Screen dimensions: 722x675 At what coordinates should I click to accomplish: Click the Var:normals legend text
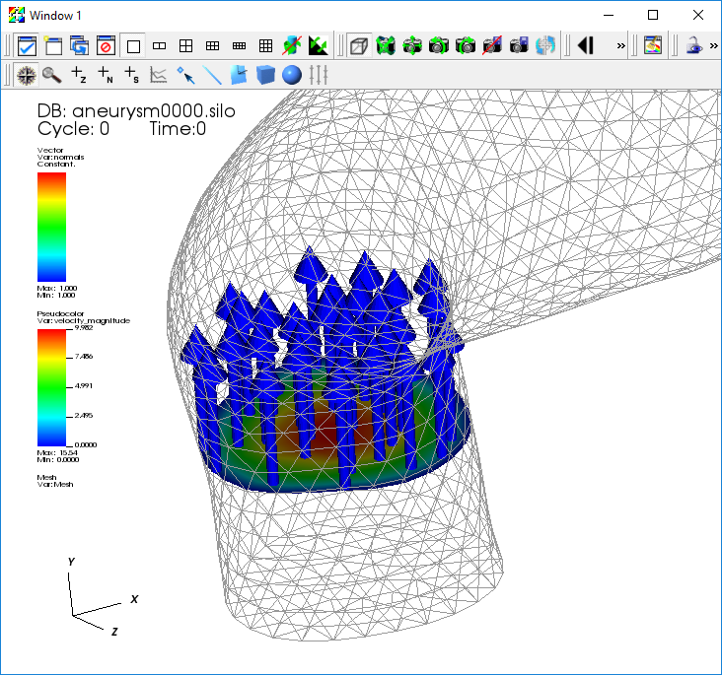[60, 157]
